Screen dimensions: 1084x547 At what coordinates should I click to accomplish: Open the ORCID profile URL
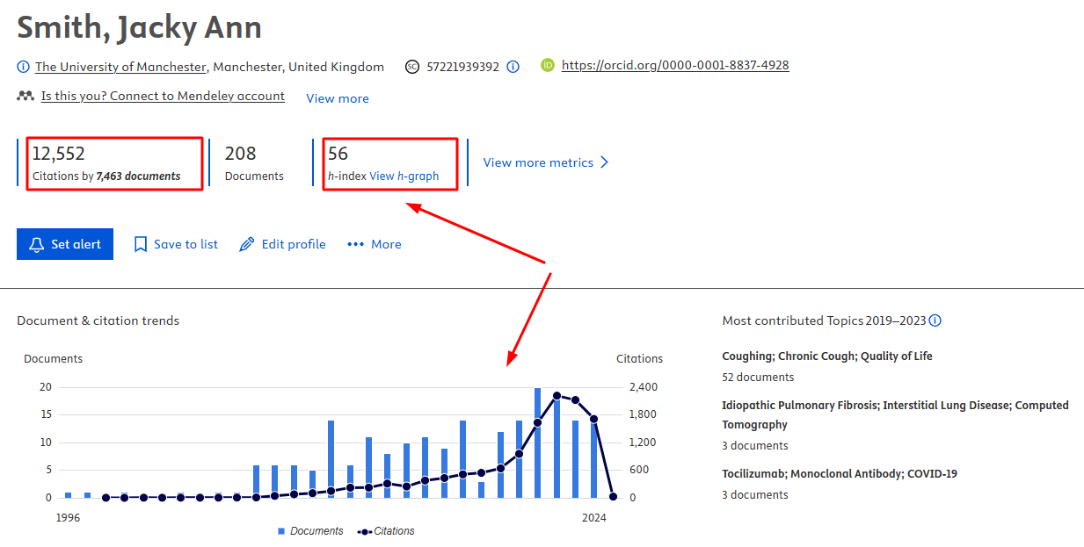pyautogui.click(x=675, y=65)
